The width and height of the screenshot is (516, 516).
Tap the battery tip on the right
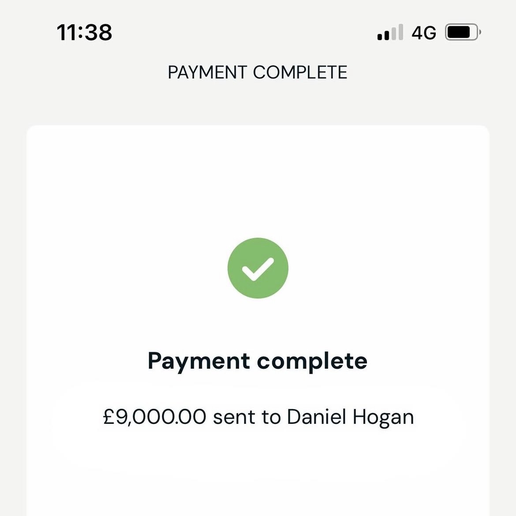480,32
